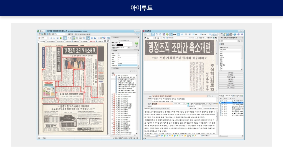This screenshot has height=156, width=283.
Task: Click the 문화(5) category button
Action: tap(231, 81)
